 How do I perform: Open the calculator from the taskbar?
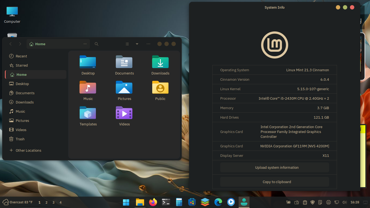click(x=179, y=202)
